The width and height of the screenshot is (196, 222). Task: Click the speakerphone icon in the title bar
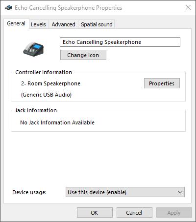click(8, 7)
